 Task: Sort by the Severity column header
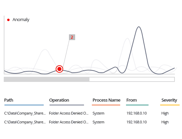pos(169,100)
